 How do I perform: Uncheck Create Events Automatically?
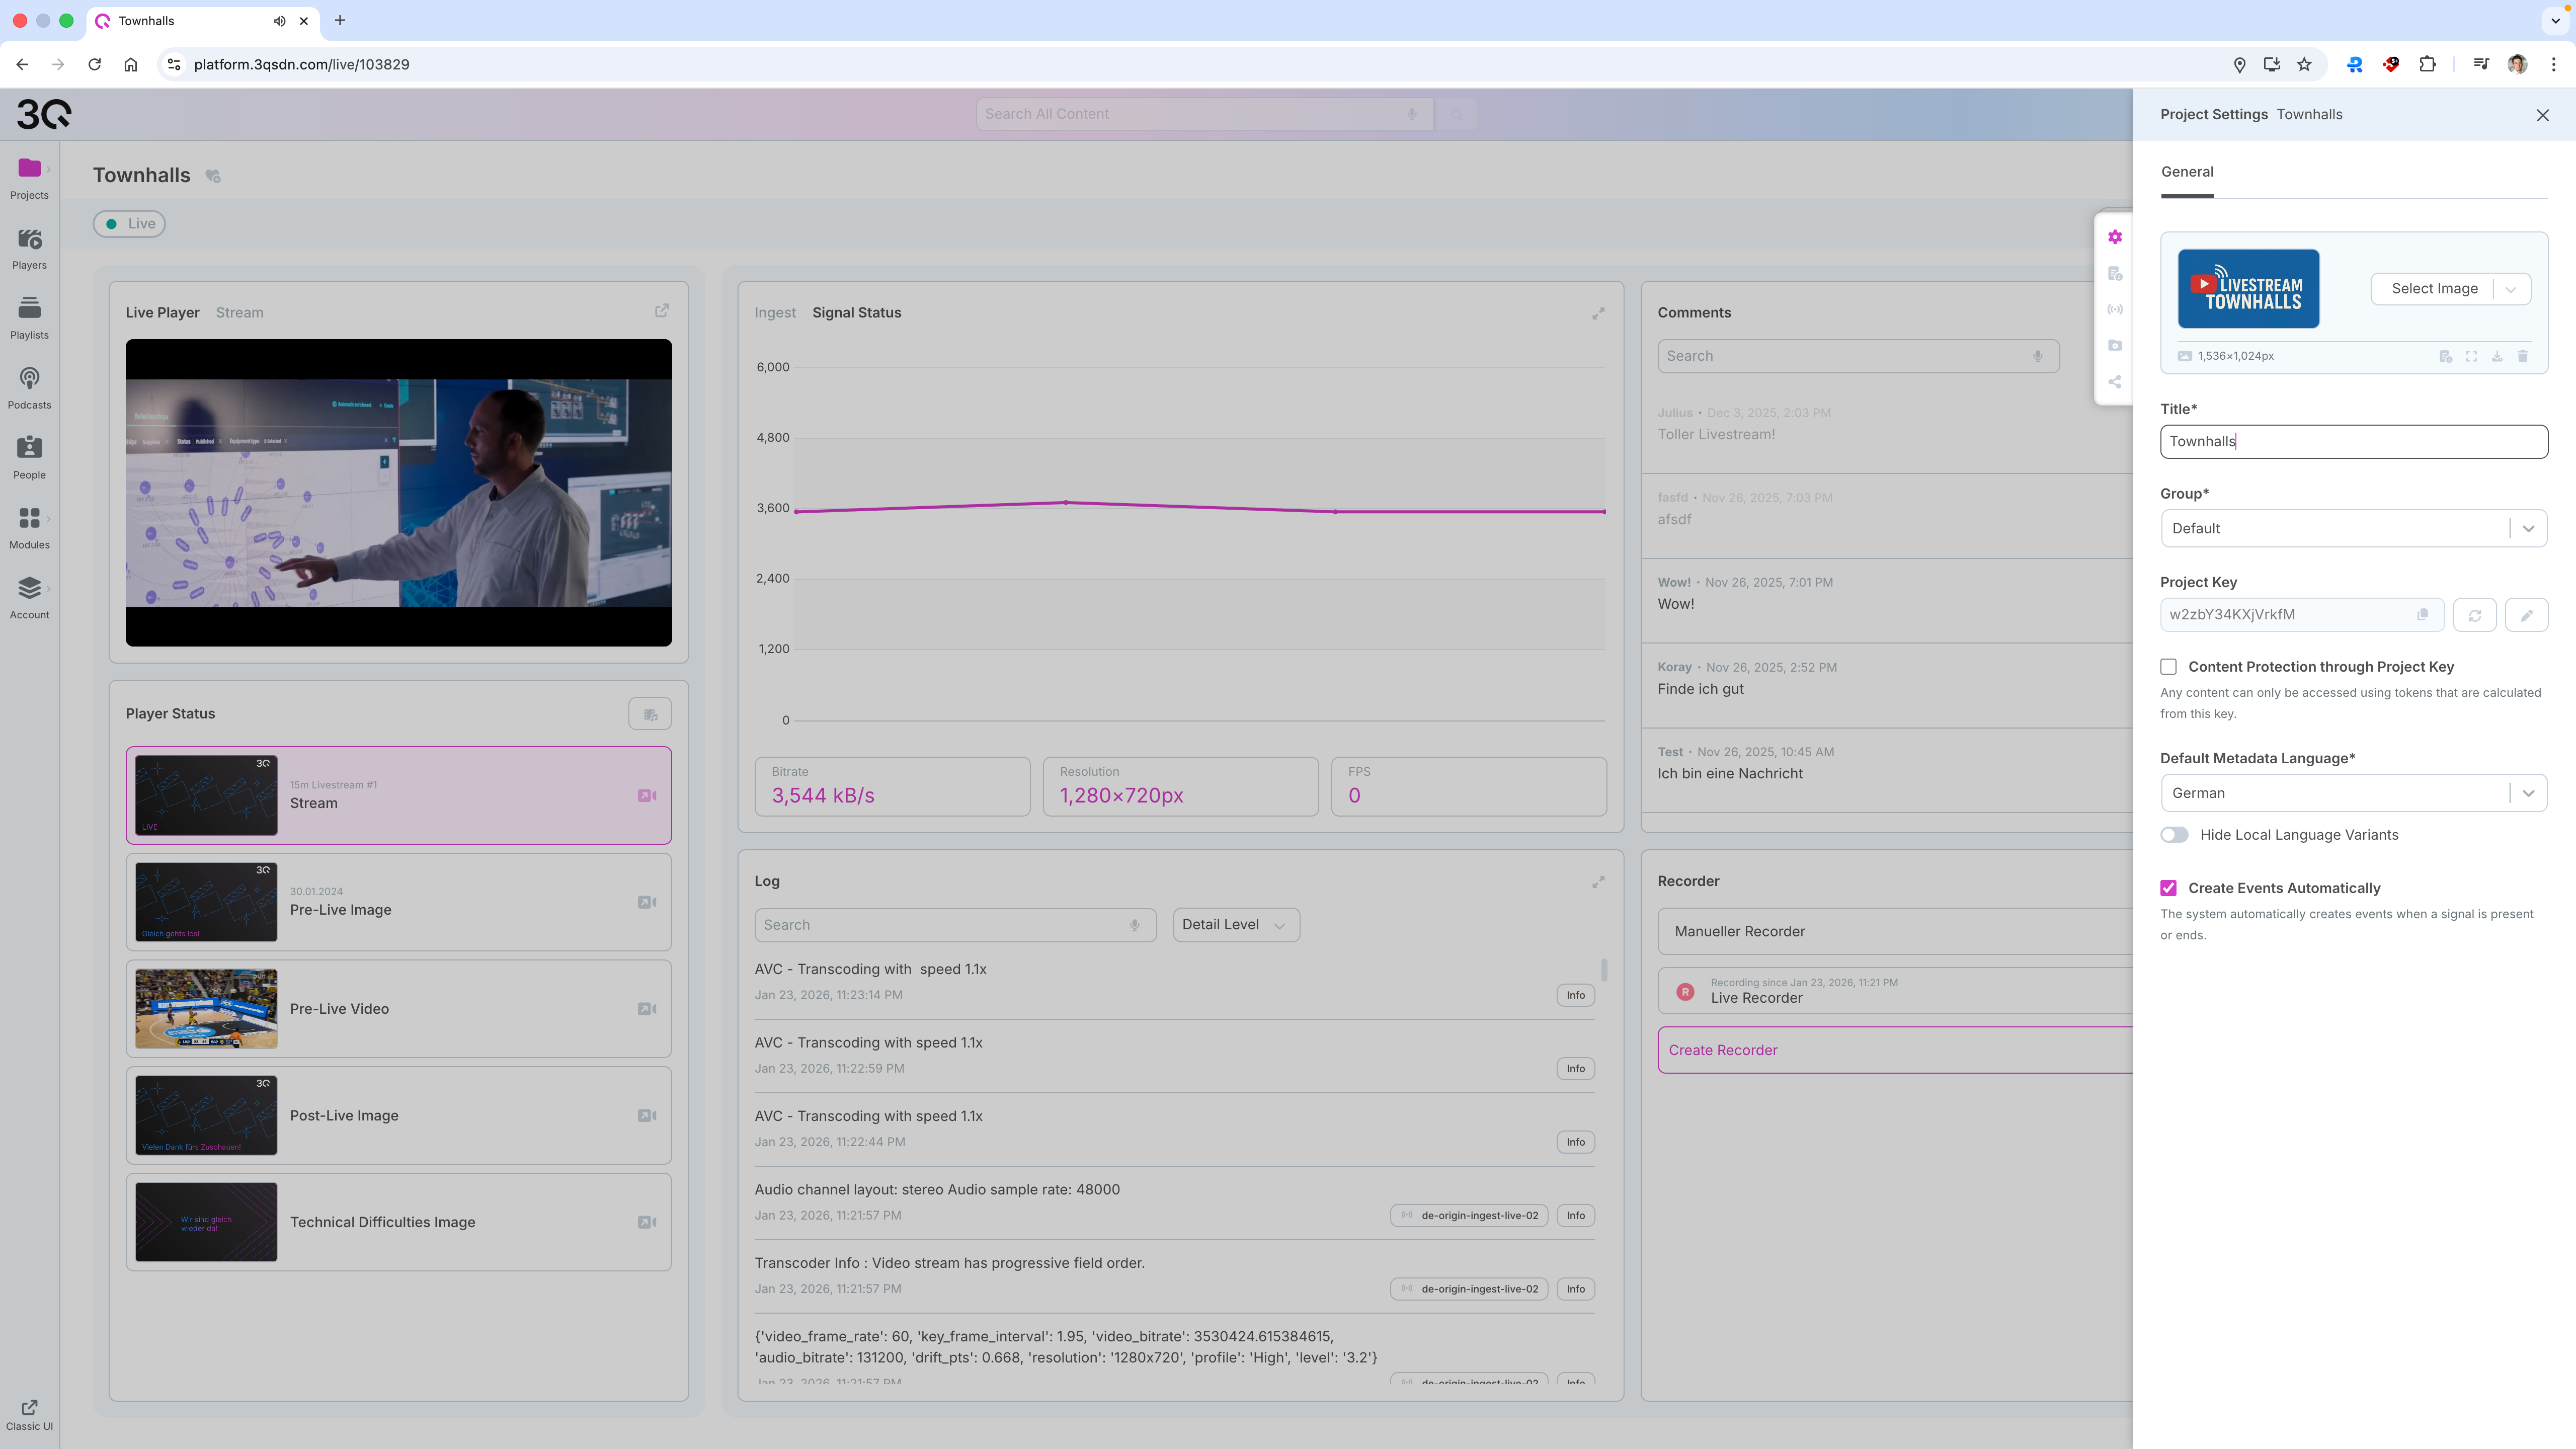coord(2168,888)
